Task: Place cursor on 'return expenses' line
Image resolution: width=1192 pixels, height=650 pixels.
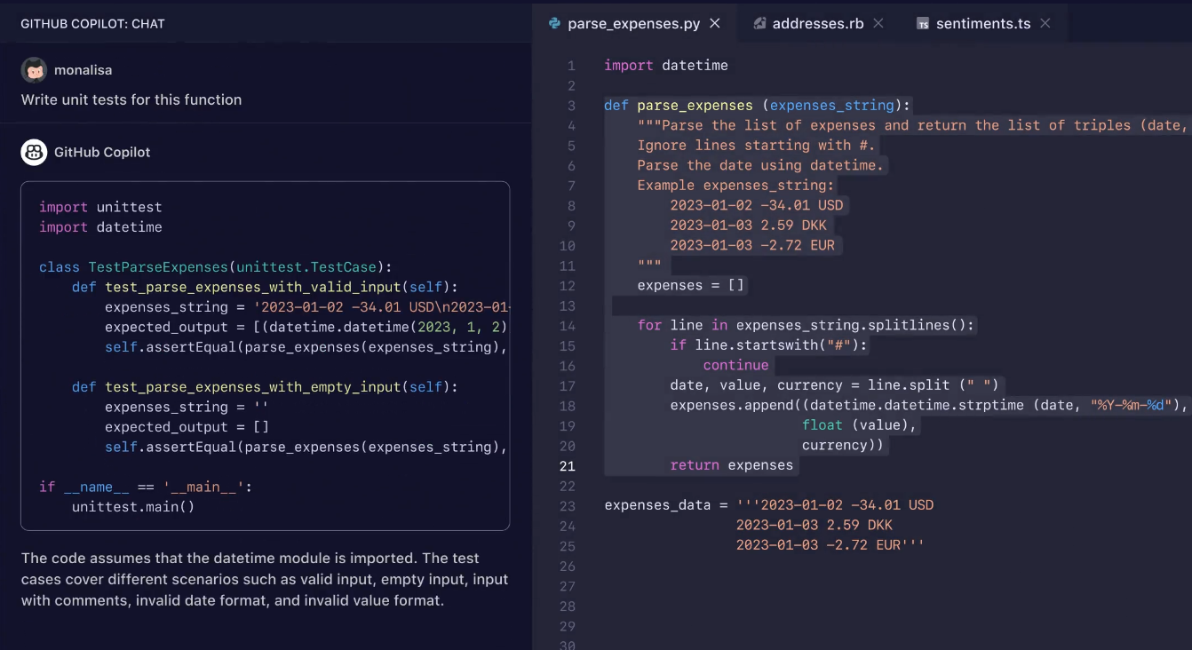Action: click(732, 465)
